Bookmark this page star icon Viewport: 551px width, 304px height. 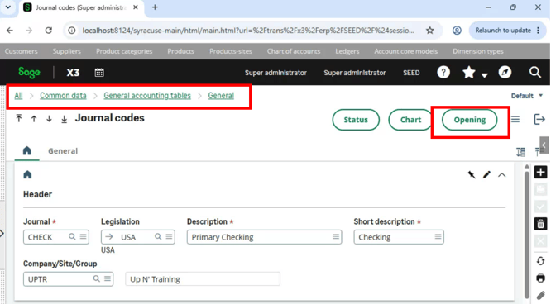429,31
